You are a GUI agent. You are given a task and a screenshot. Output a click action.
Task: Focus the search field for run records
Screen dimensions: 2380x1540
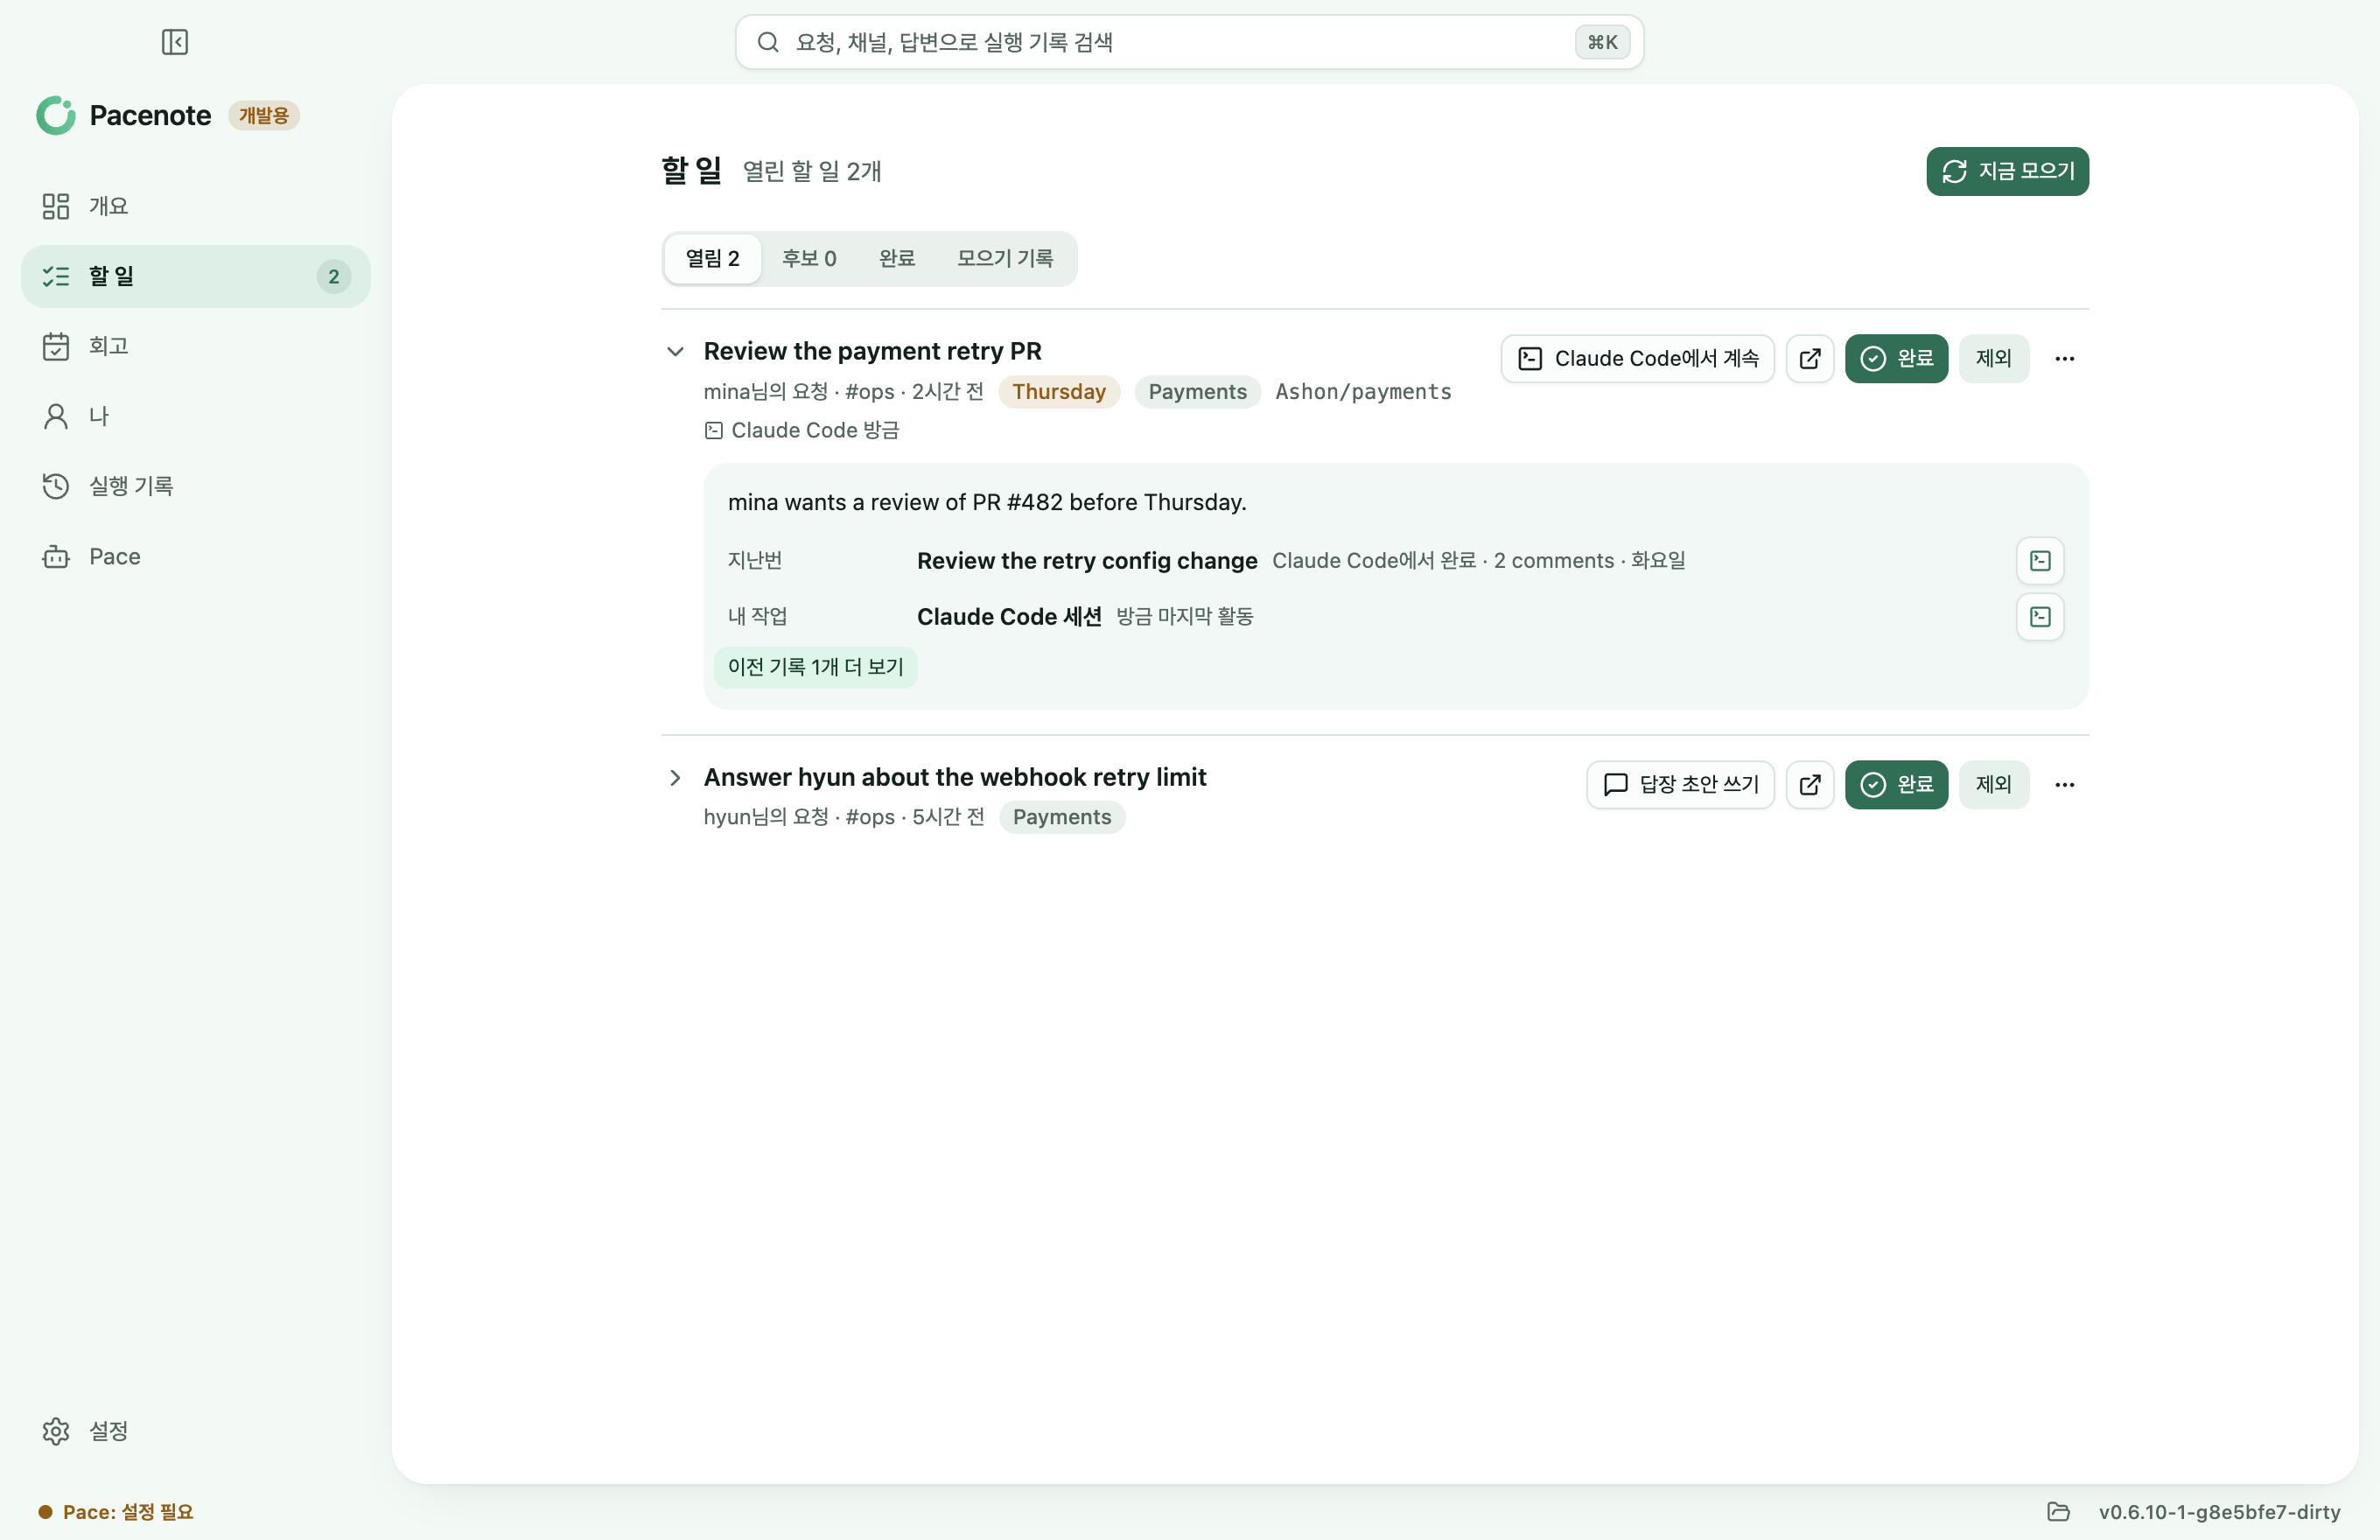pyautogui.click(x=1189, y=42)
